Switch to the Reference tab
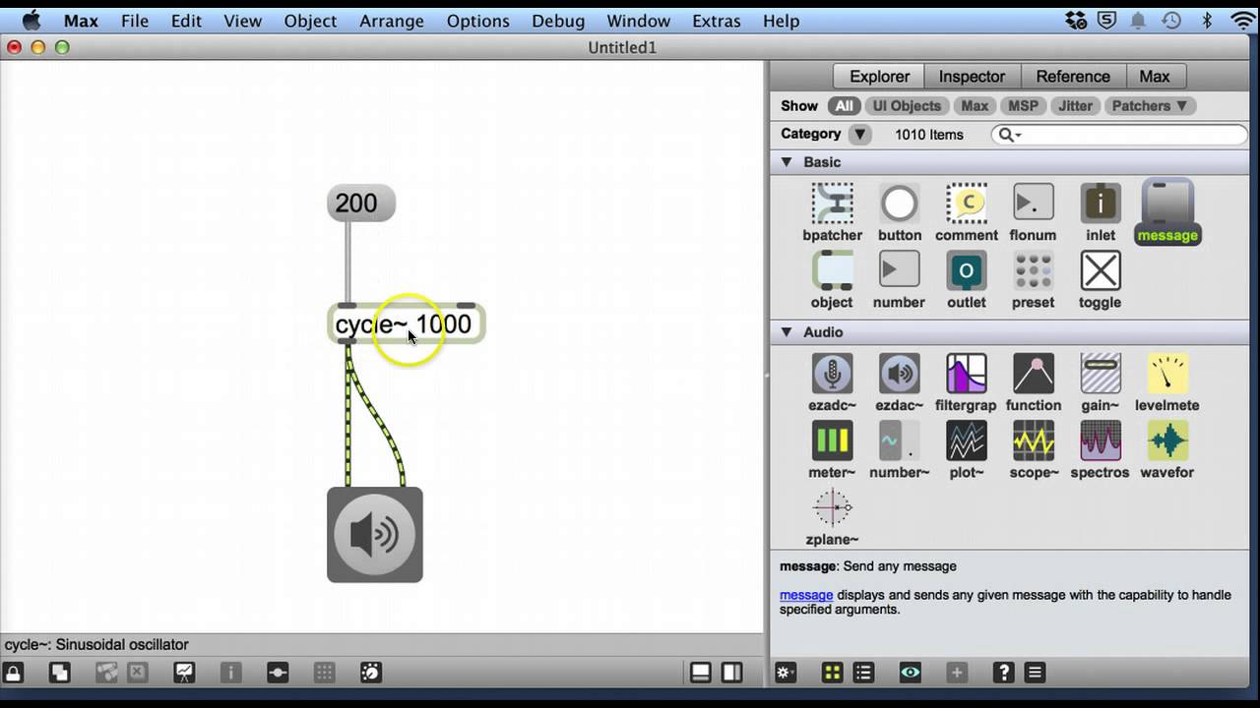The height and width of the screenshot is (708, 1260). [1073, 77]
